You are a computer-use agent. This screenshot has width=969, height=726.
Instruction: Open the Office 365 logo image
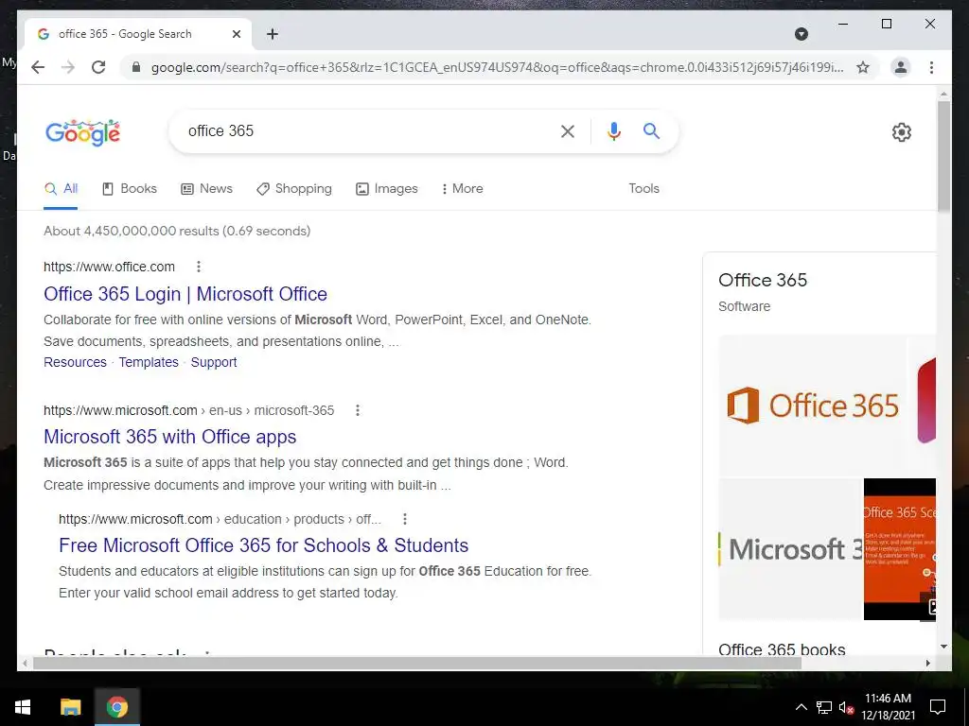(812, 405)
